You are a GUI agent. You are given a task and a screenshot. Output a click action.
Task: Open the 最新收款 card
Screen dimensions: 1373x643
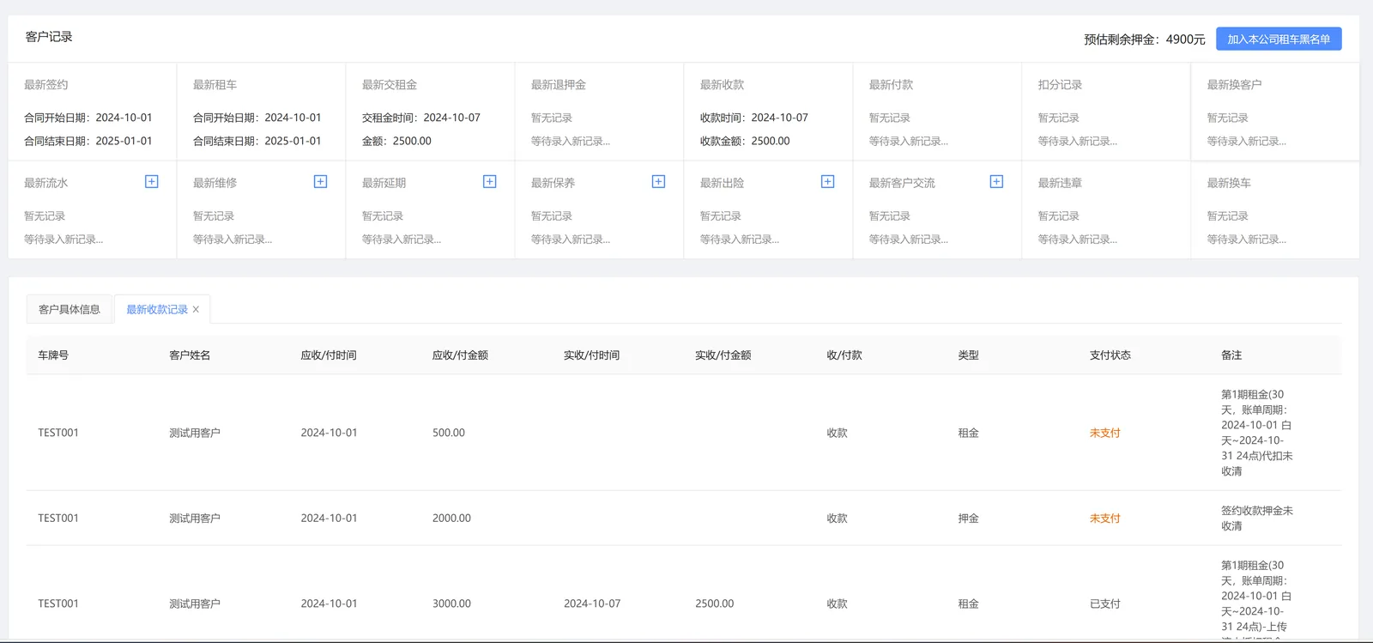(768, 112)
